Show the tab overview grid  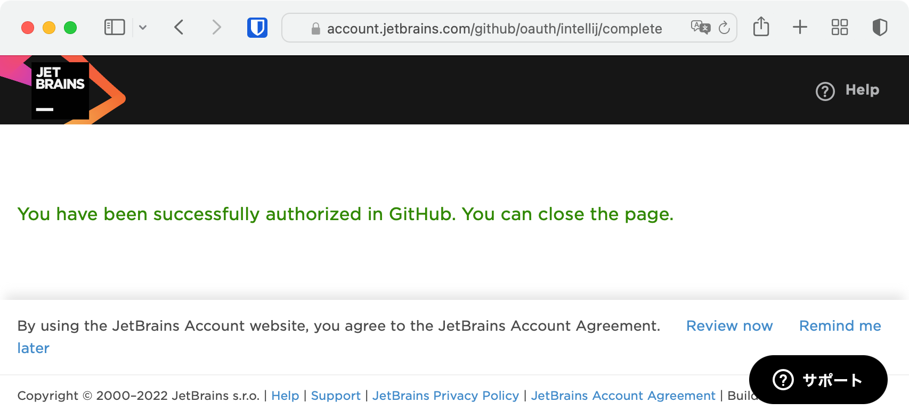click(x=840, y=27)
